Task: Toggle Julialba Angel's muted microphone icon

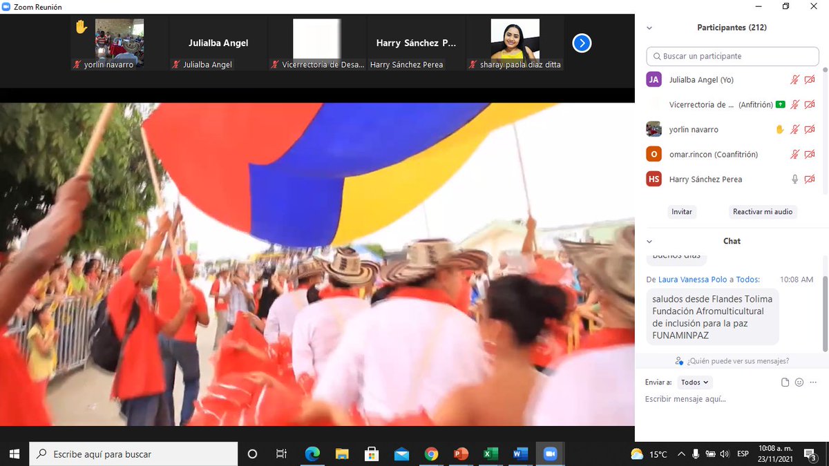Action: coord(795,79)
